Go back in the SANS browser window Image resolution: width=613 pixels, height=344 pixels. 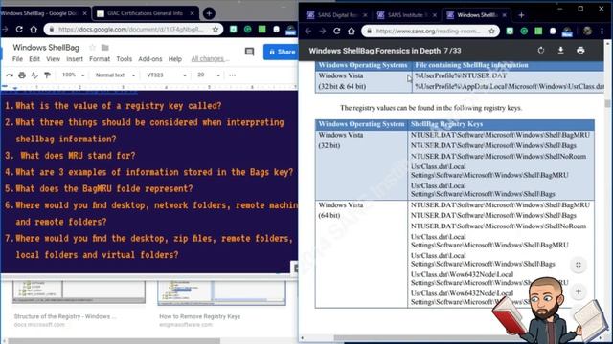[308, 31]
